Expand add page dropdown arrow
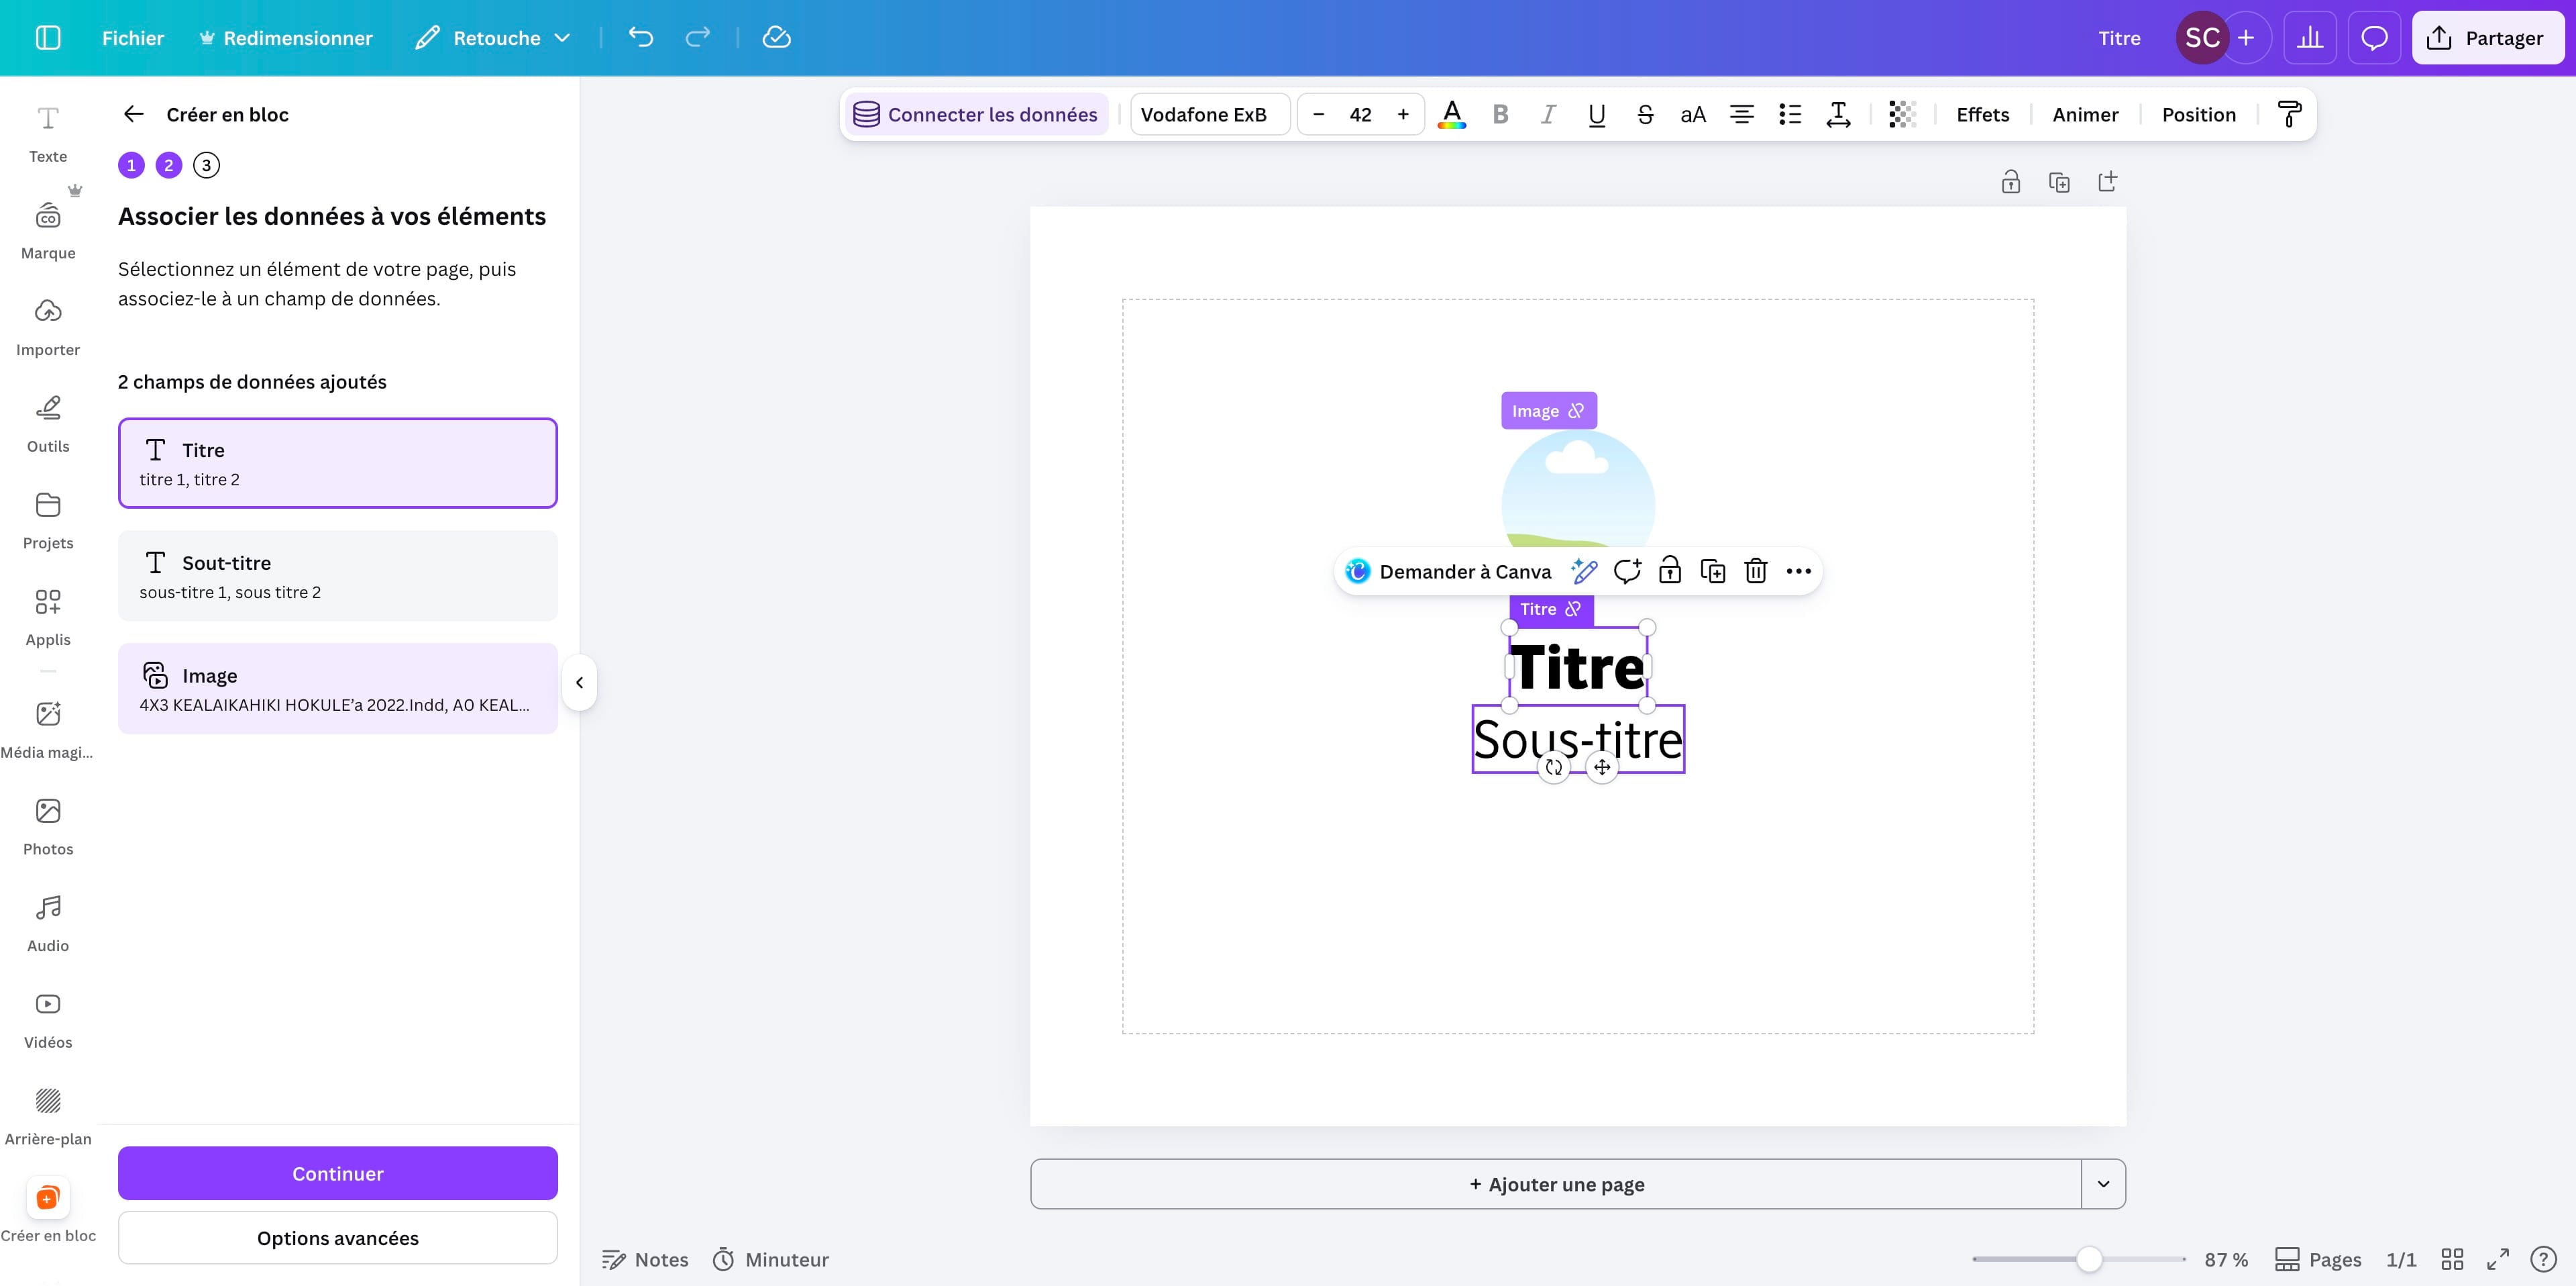2576x1286 pixels. [x=2104, y=1184]
